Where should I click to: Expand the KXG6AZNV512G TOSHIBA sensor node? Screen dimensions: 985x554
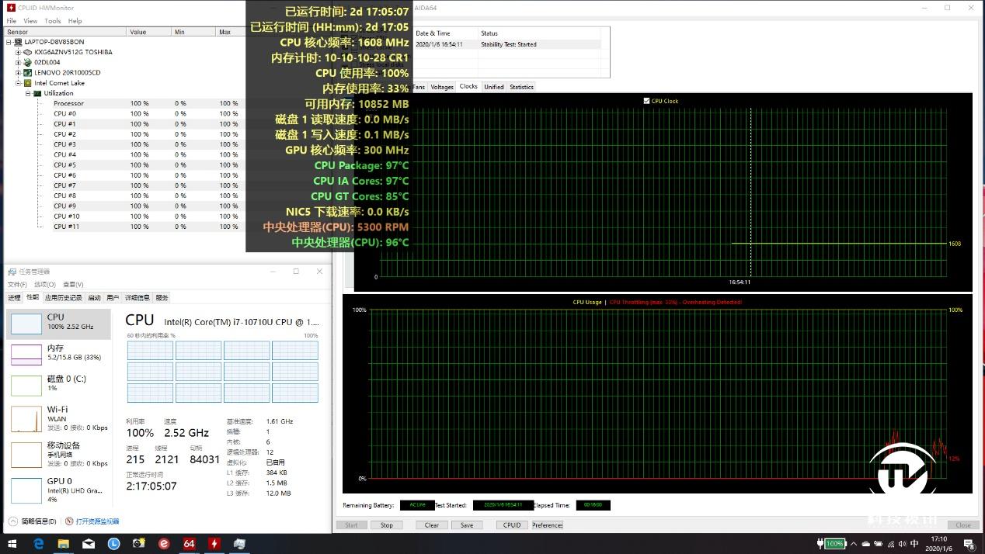(17, 51)
